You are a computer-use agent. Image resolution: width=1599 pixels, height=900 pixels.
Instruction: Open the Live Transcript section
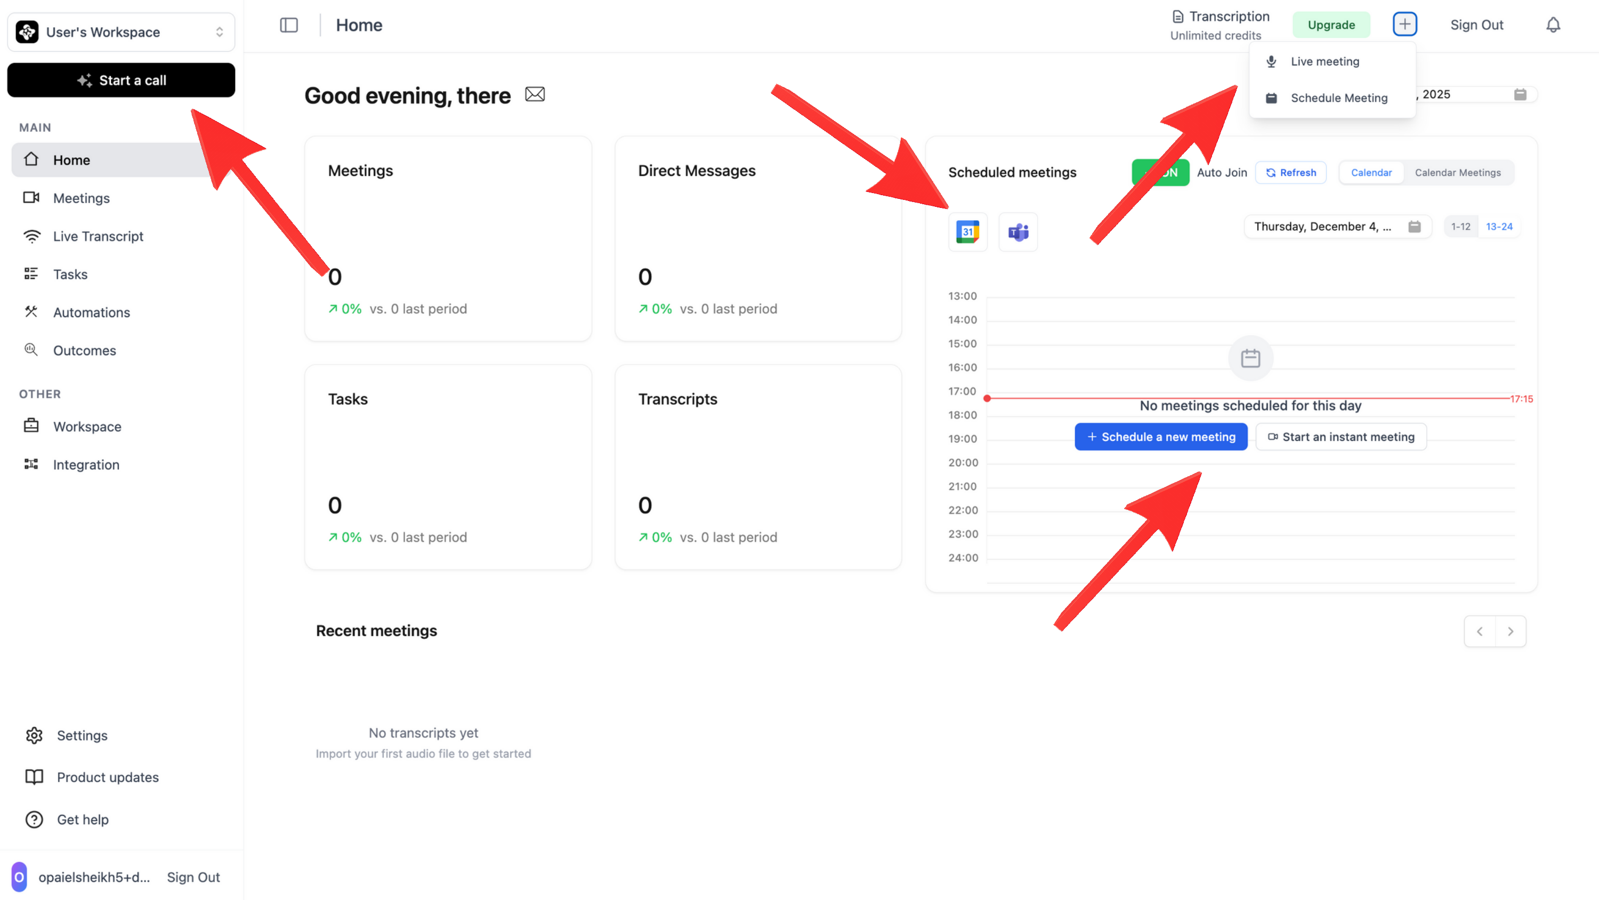click(98, 236)
